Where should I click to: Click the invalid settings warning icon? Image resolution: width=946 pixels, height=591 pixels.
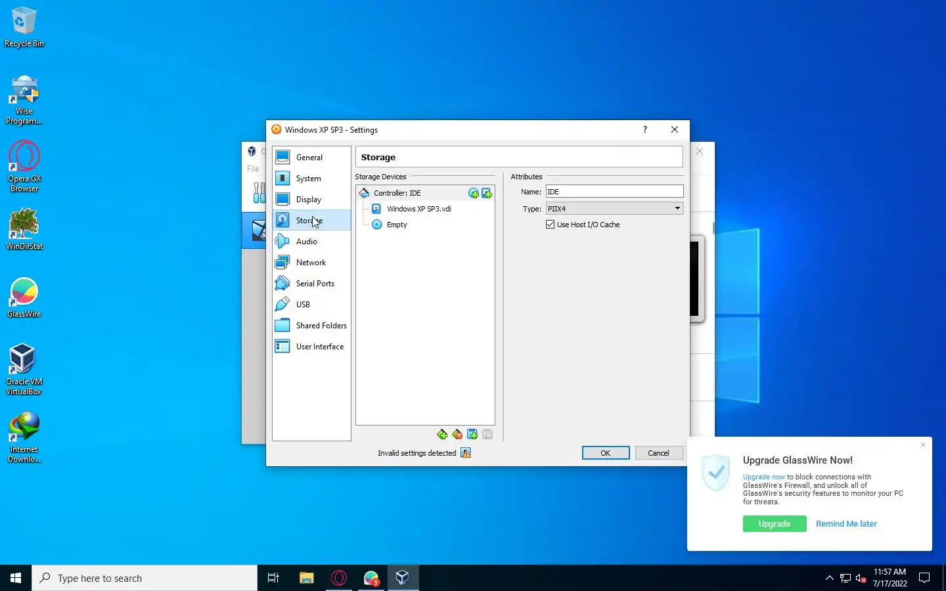pos(466,453)
